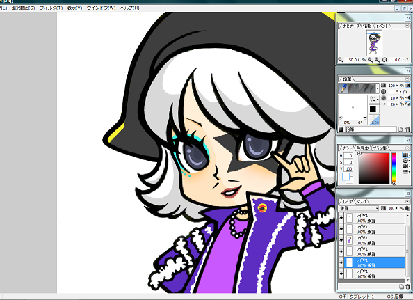Switch to the マスク tab
Viewport: 413px width, 300px height.
[362, 201]
